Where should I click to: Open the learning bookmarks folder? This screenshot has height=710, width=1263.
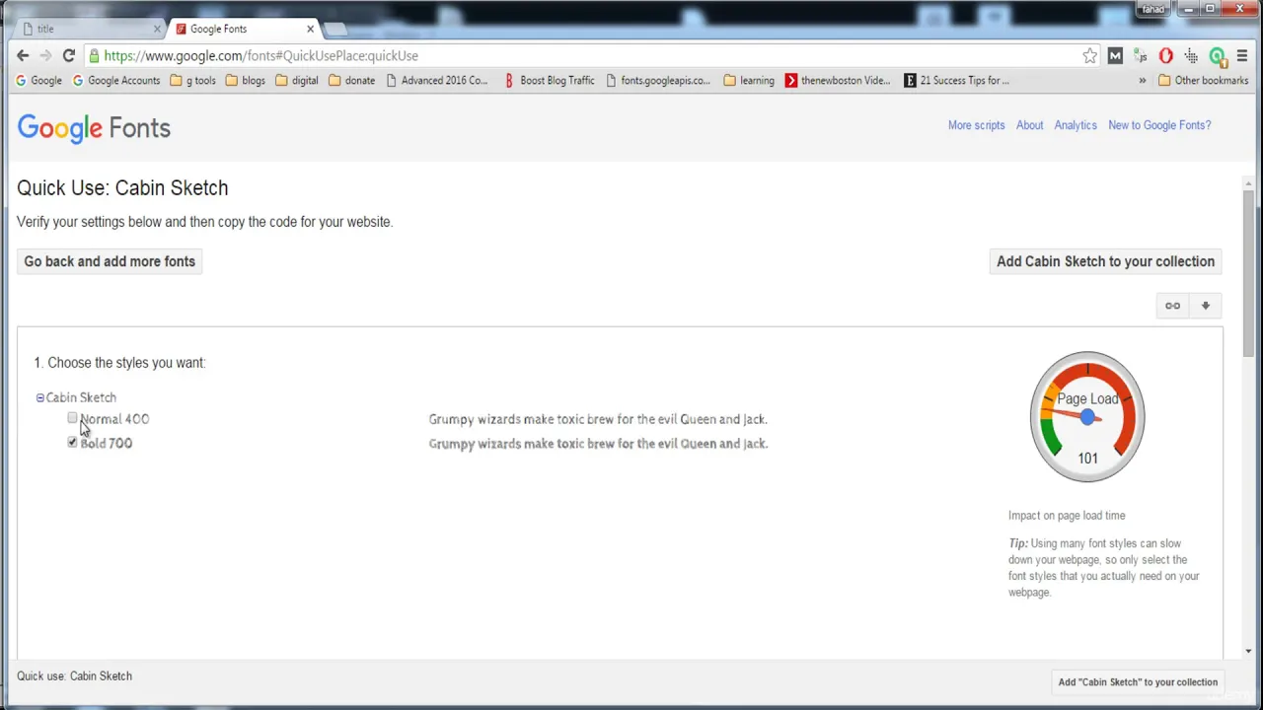749,81
